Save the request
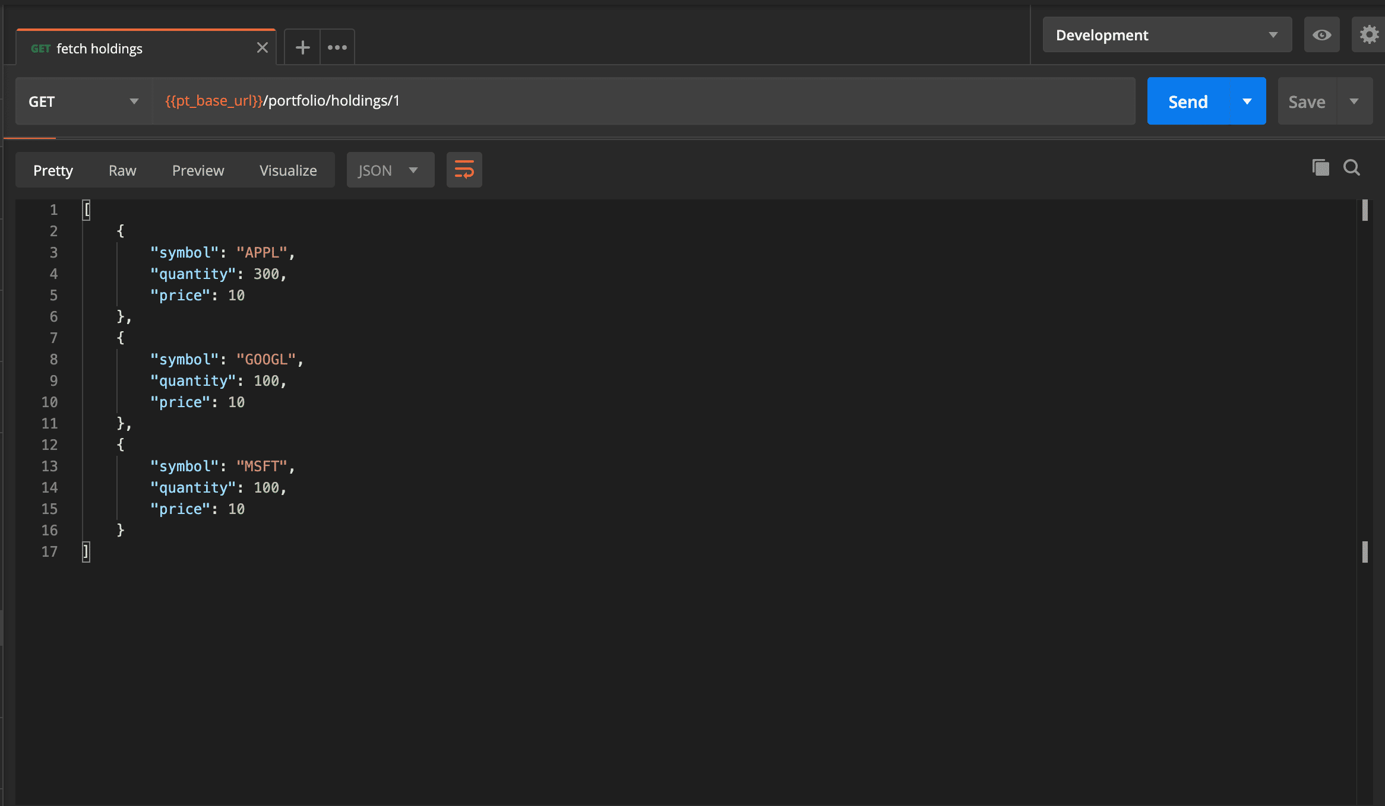 (1307, 101)
